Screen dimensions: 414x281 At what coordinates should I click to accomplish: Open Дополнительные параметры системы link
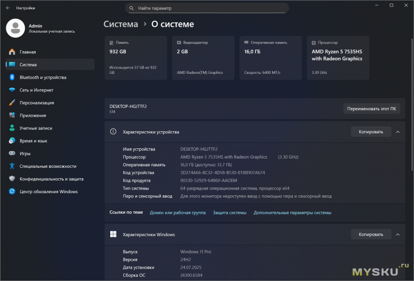point(292,212)
